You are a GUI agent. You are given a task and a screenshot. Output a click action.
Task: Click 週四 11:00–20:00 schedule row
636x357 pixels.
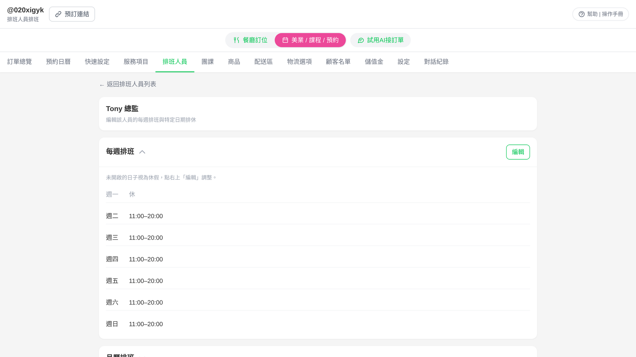(318, 259)
